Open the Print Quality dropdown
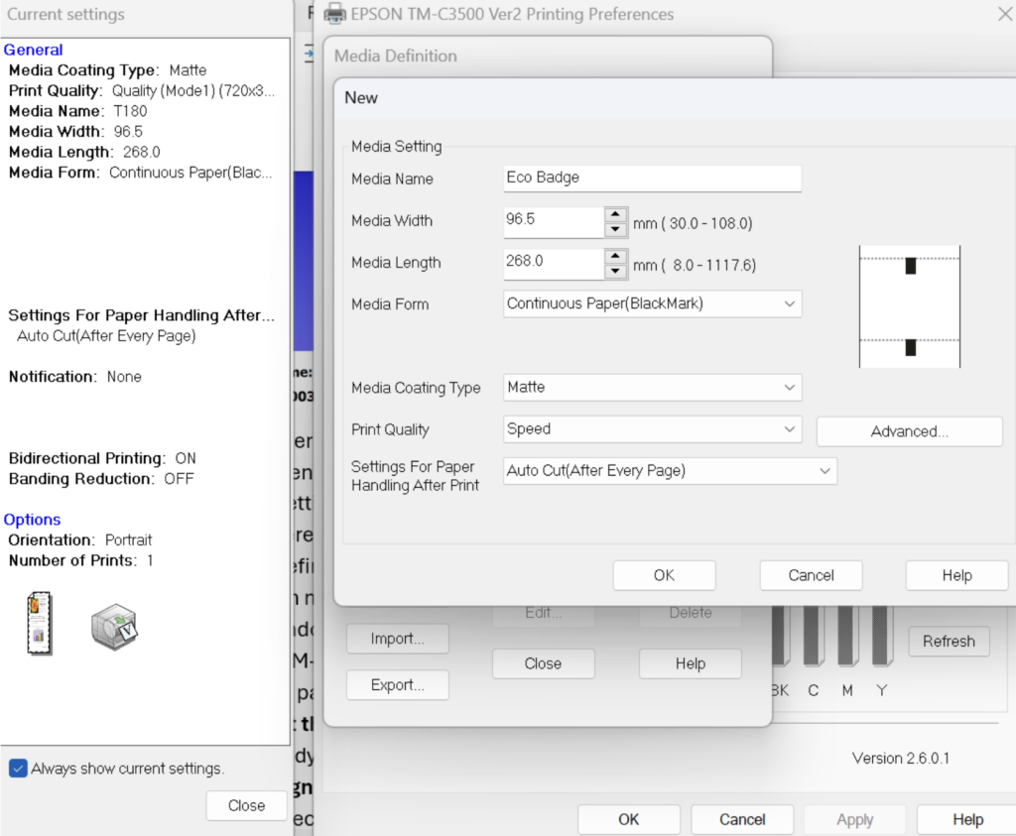 [x=652, y=429]
